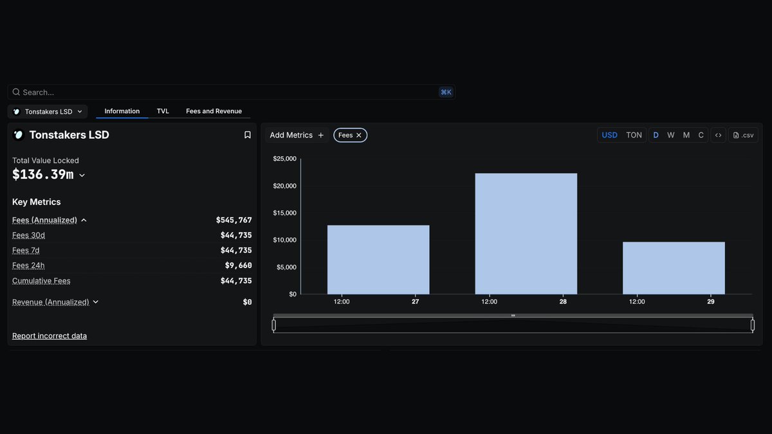Click the search magnifier icon
Screen dimensions: 772x434
16,92
